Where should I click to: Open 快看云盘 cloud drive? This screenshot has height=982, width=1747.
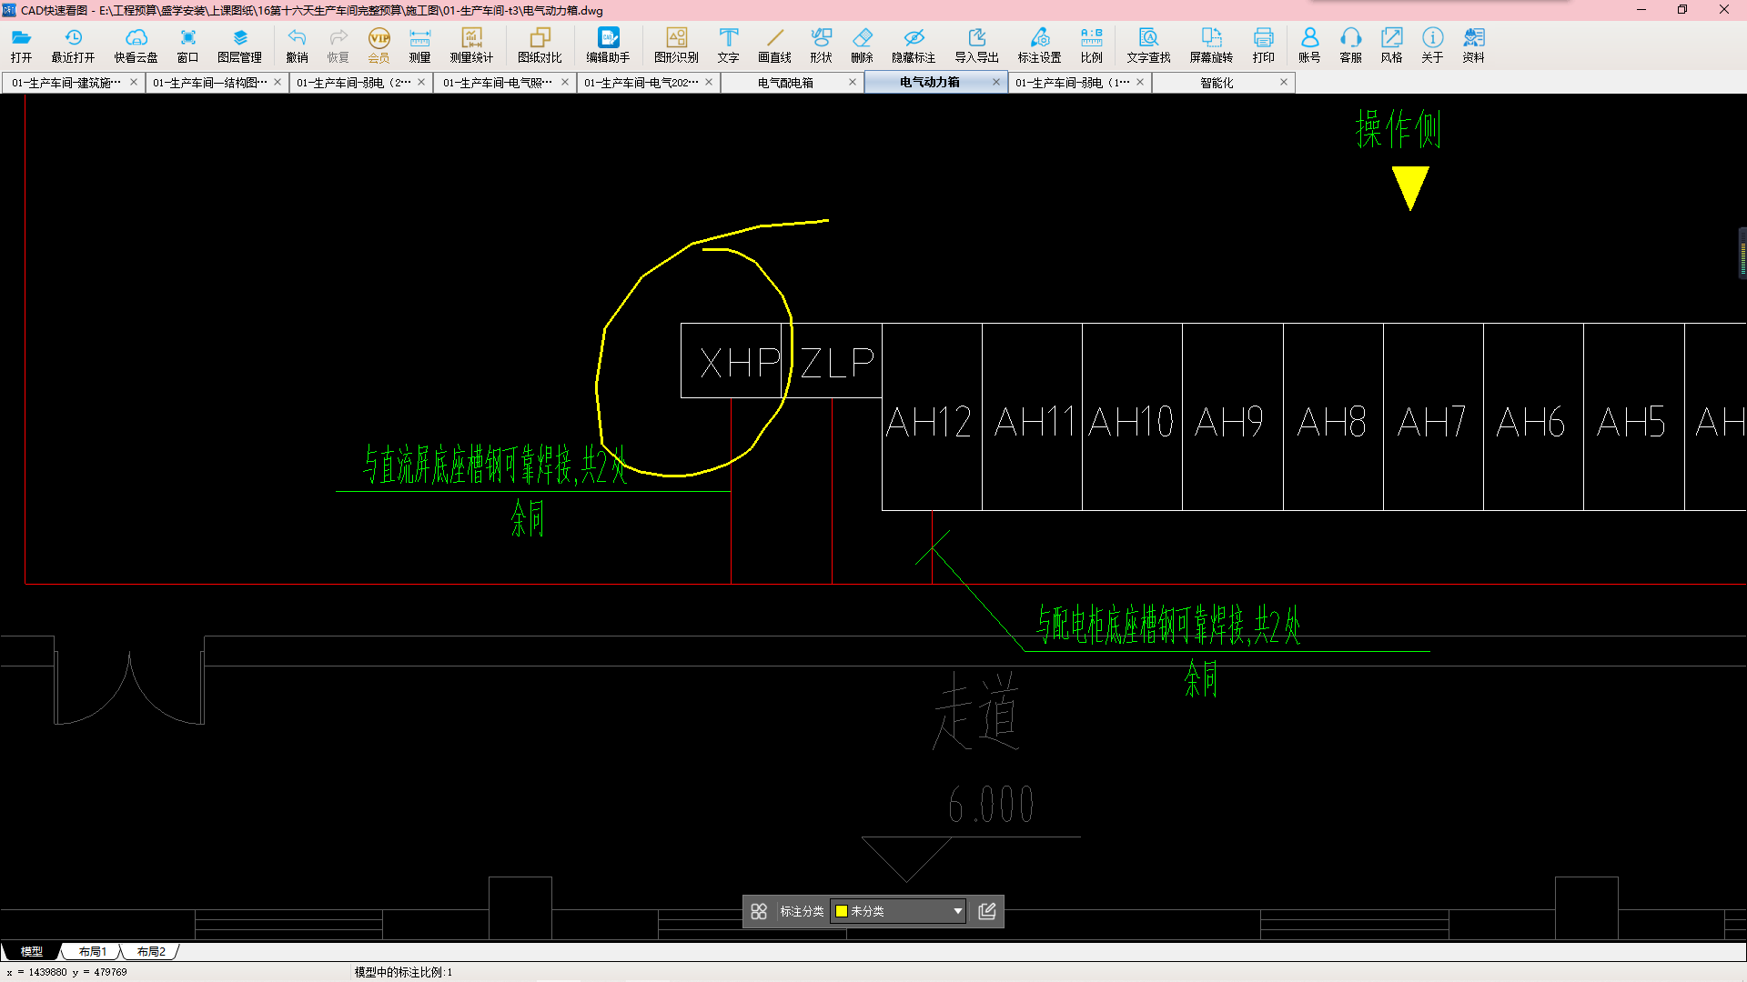click(136, 45)
